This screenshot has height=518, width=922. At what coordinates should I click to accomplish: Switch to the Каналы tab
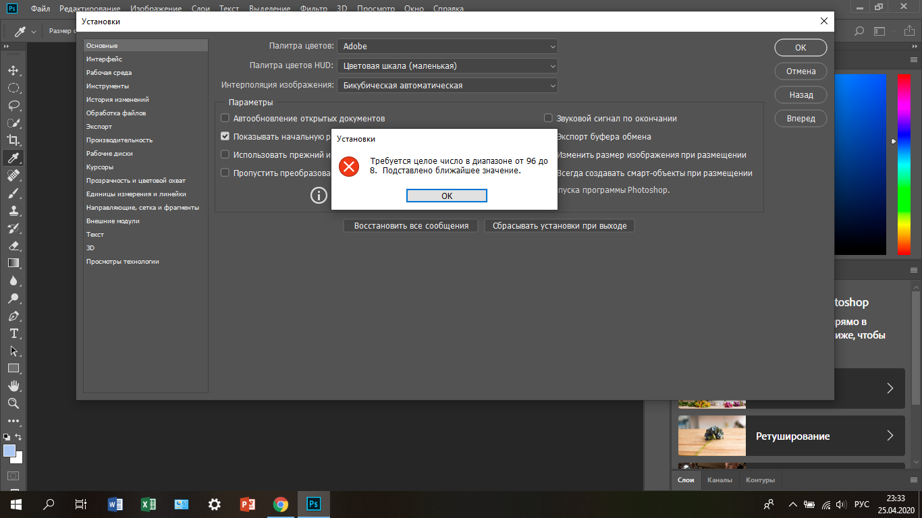click(720, 480)
